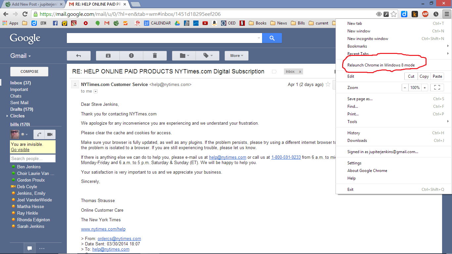The width and height of the screenshot is (452, 254).
Task: Reload the page with the refresh icon
Action: point(25,14)
